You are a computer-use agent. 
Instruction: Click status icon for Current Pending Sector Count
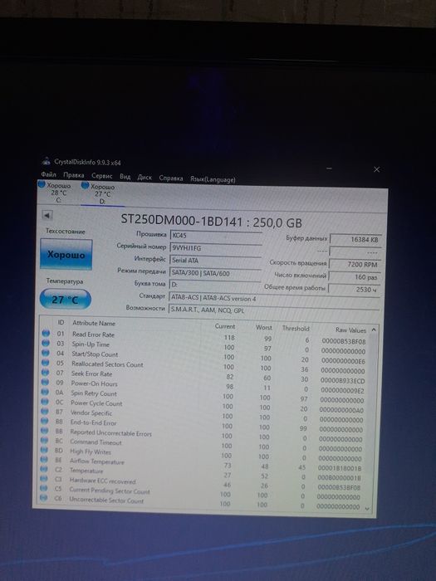pos(43,488)
